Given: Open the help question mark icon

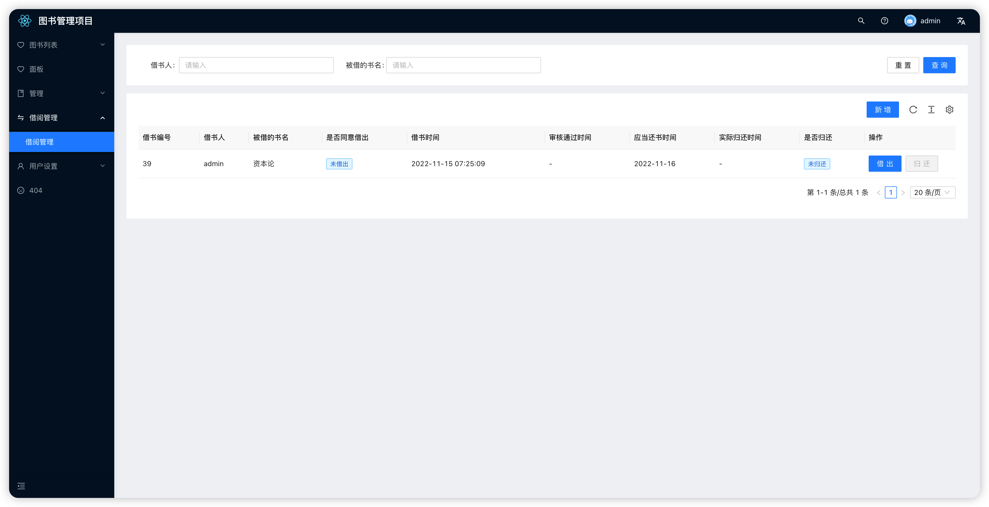Looking at the screenshot, I should pos(884,21).
